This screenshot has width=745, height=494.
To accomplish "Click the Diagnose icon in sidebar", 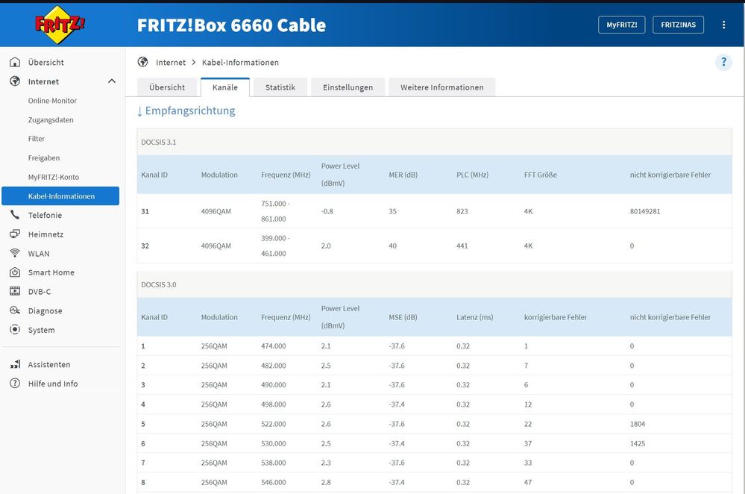I will 15,311.
